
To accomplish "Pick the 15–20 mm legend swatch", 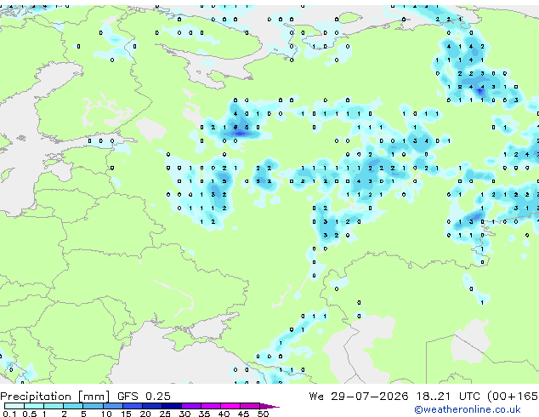I will pyautogui.click(x=132, y=406).
